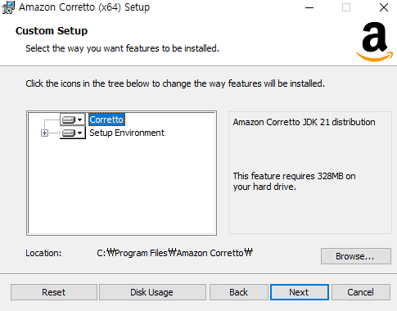Expand the Setup Environment tree node
Viewport: 397px width, 311px height.
point(44,133)
